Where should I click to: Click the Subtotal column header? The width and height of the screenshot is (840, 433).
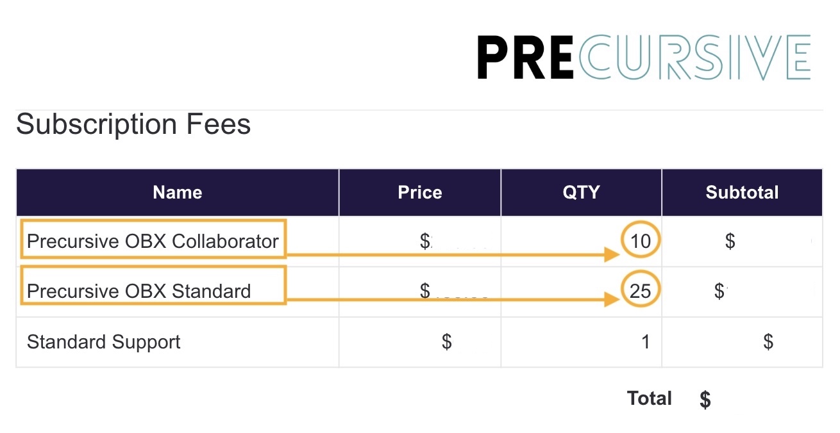point(743,192)
